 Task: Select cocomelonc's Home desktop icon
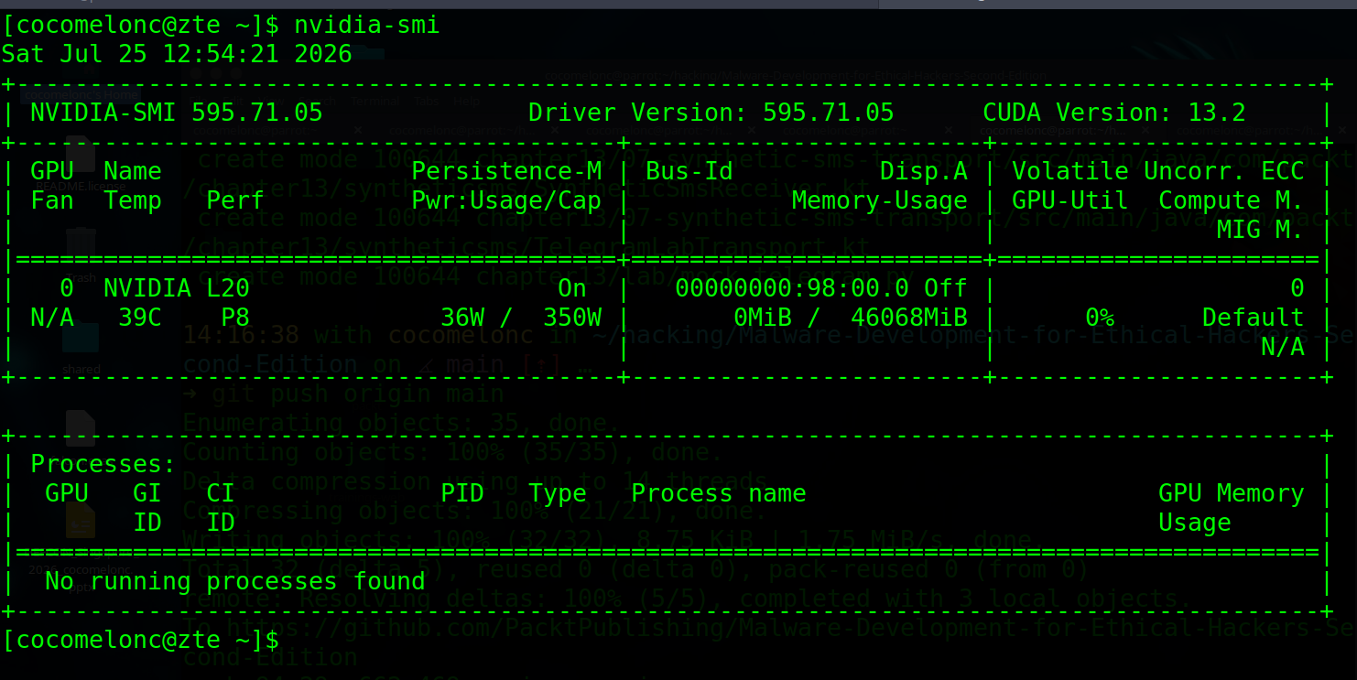(81, 93)
